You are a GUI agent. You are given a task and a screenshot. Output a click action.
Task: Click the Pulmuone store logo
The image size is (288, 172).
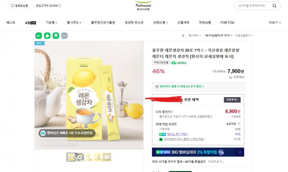pos(143,5)
